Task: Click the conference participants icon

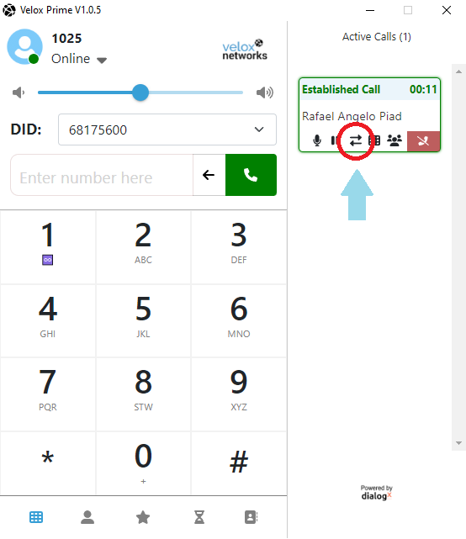Action: coord(395,140)
